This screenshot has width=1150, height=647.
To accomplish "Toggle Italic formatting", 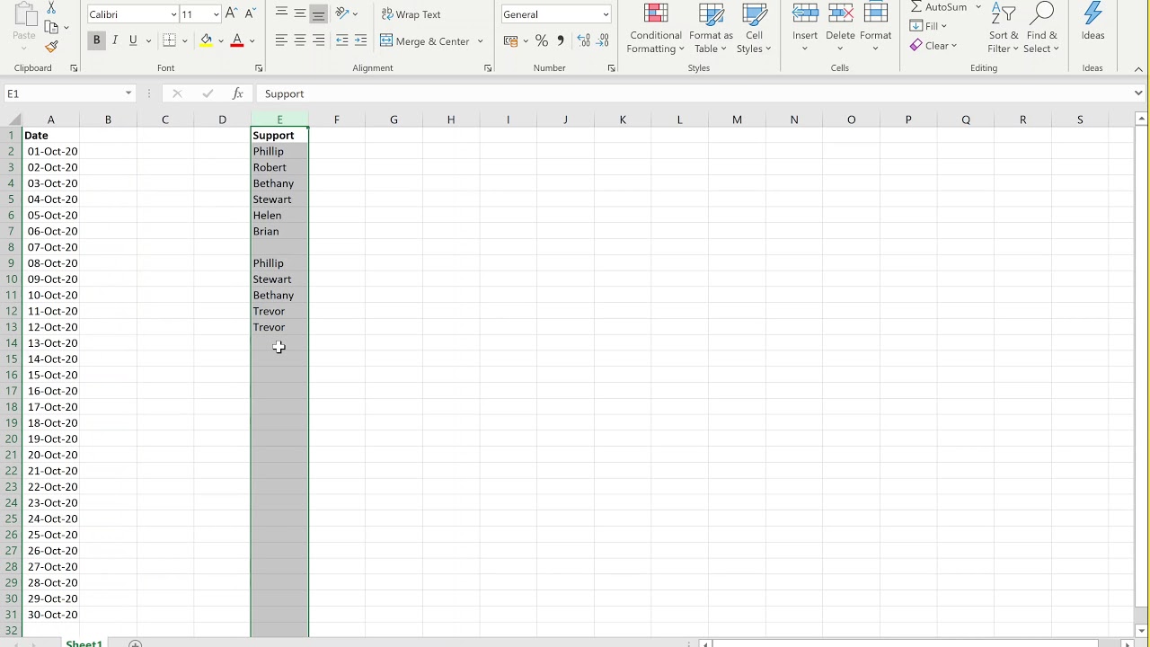I will tap(115, 40).
